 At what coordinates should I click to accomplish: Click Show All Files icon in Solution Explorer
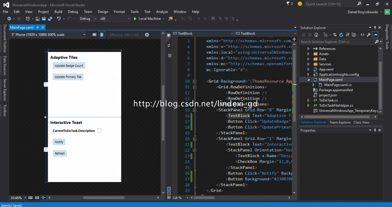coord(354,35)
